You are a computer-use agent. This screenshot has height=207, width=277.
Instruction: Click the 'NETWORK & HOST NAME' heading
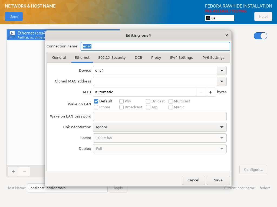pyautogui.click(x=30, y=6)
